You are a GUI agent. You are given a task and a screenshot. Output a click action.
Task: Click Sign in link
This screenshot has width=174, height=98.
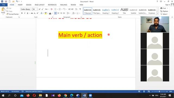click(x=167, y=5)
